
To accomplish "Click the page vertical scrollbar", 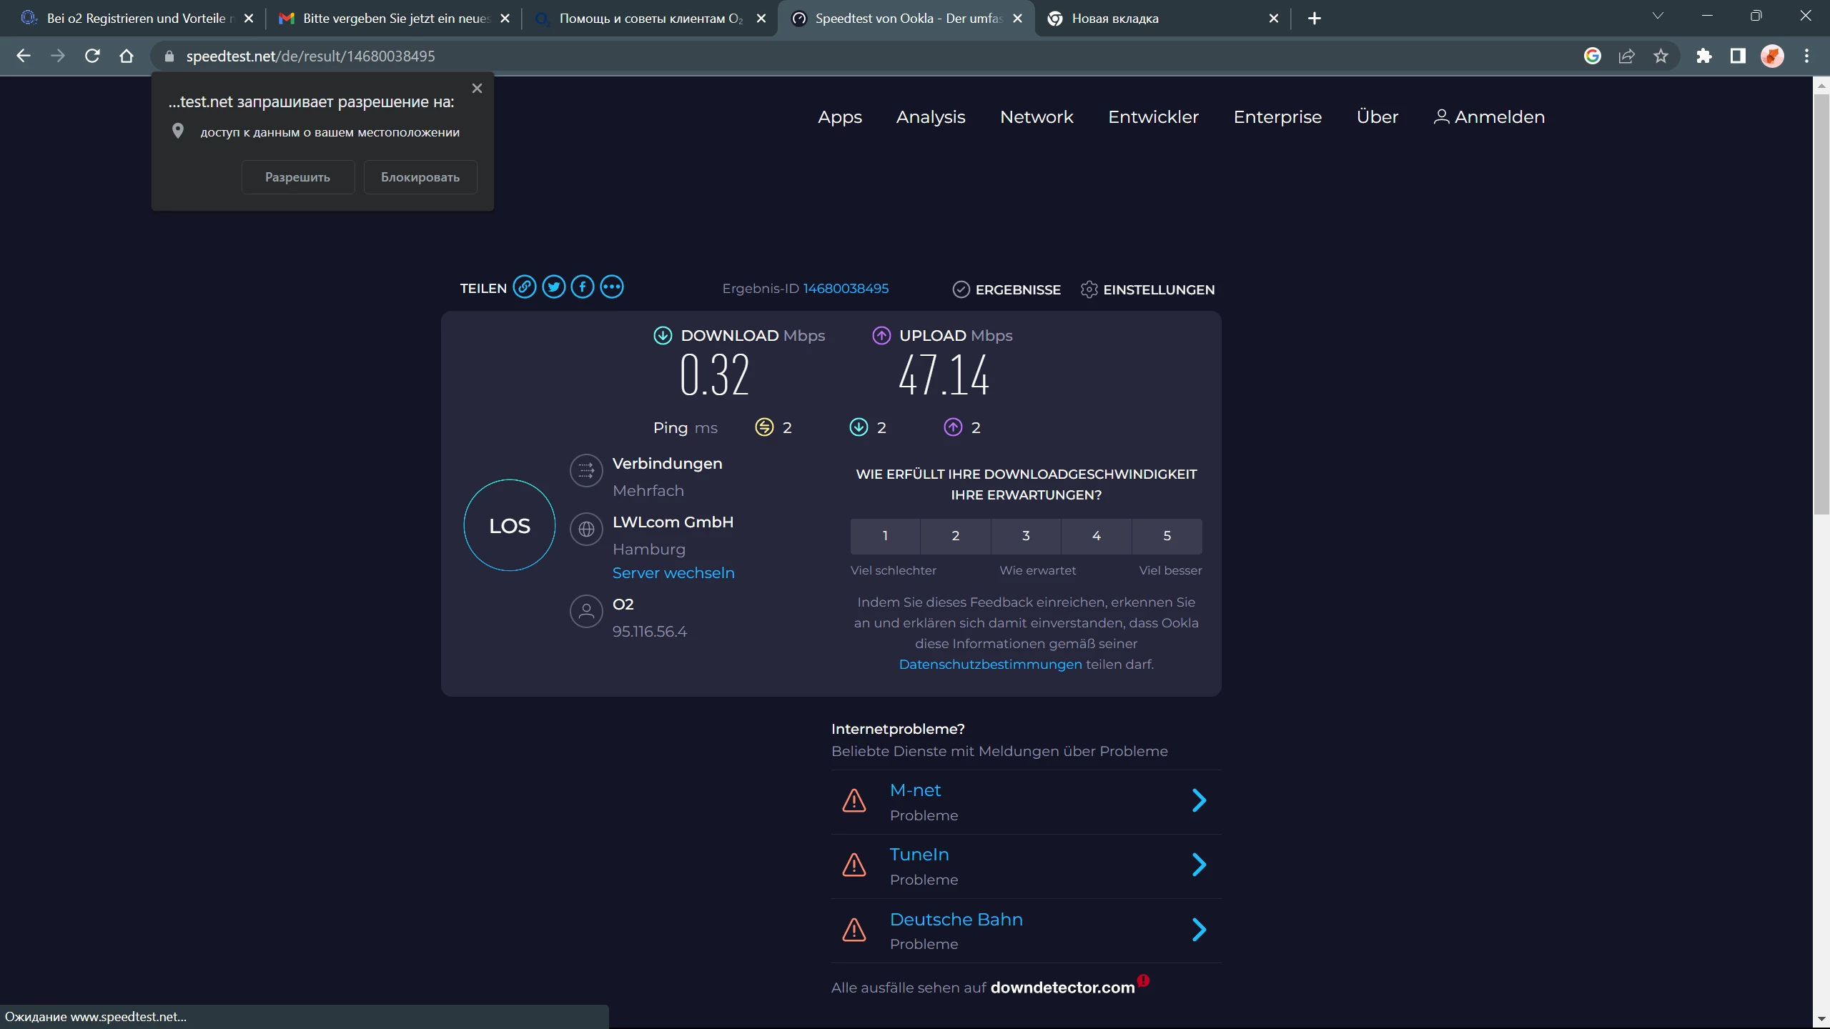I will 1821,300.
